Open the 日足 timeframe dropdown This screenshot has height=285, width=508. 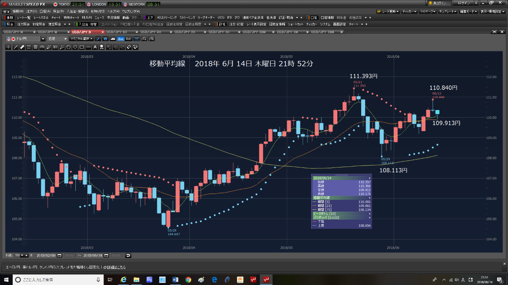coord(57,39)
